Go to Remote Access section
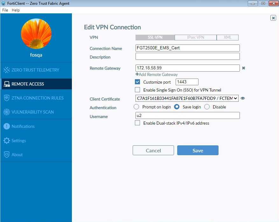 click(x=36, y=84)
